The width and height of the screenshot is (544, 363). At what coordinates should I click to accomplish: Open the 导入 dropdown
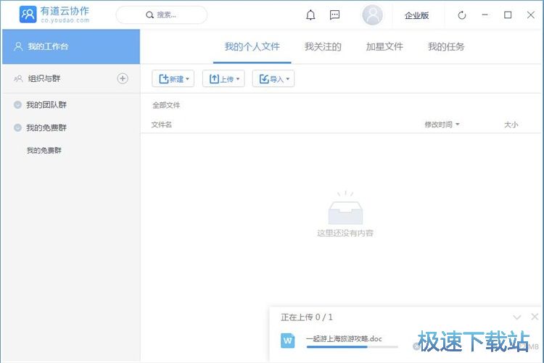[273, 79]
